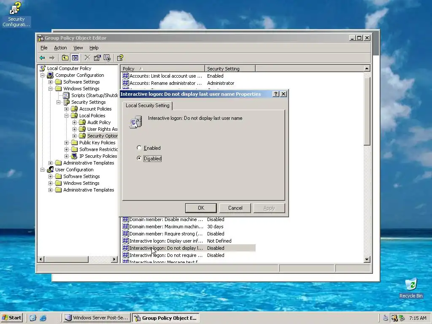The image size is (432, 324).
Task: Click the User Configuration node icon
Action: point(50,170)
